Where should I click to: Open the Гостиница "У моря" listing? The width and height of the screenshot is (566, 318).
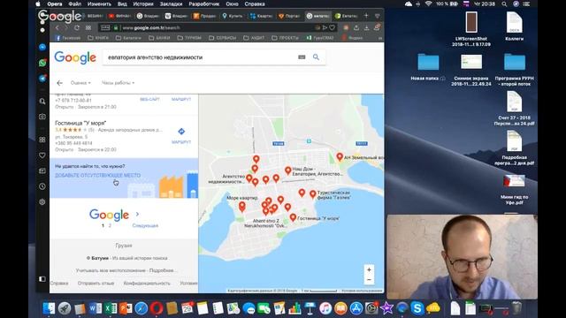[x=80, y=123]
